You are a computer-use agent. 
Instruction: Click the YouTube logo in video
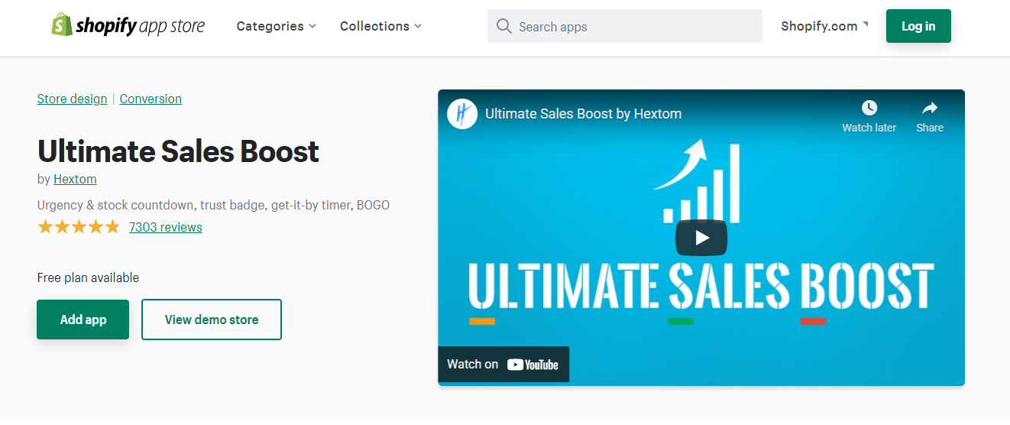[533, 365]
